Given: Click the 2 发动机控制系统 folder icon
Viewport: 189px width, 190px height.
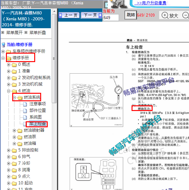Looking at the screenshot, I should [14, 78].
